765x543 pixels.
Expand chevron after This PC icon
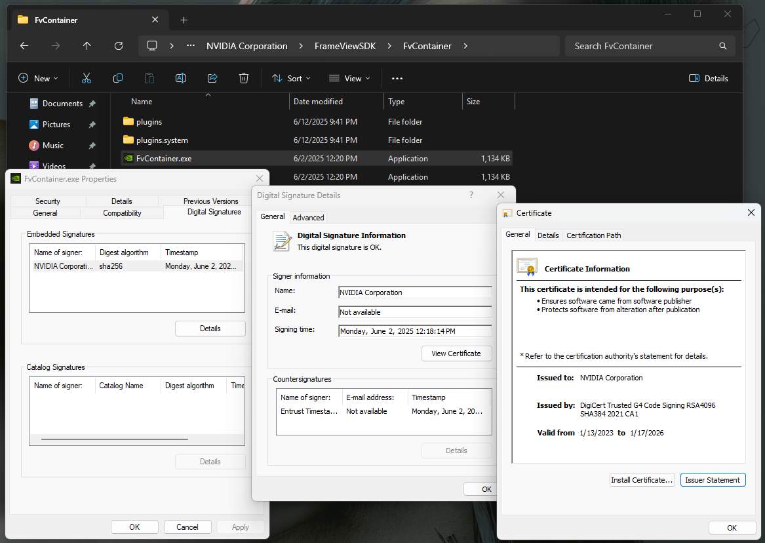click(x=172, y=46)
